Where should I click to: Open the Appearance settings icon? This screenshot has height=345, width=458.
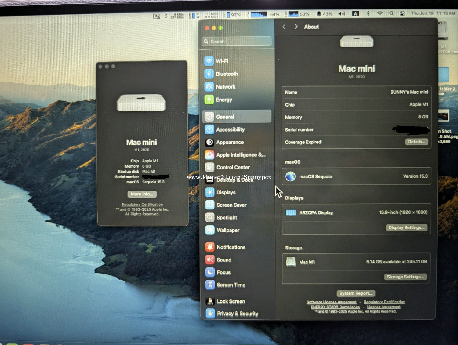[x=209, y=142]
